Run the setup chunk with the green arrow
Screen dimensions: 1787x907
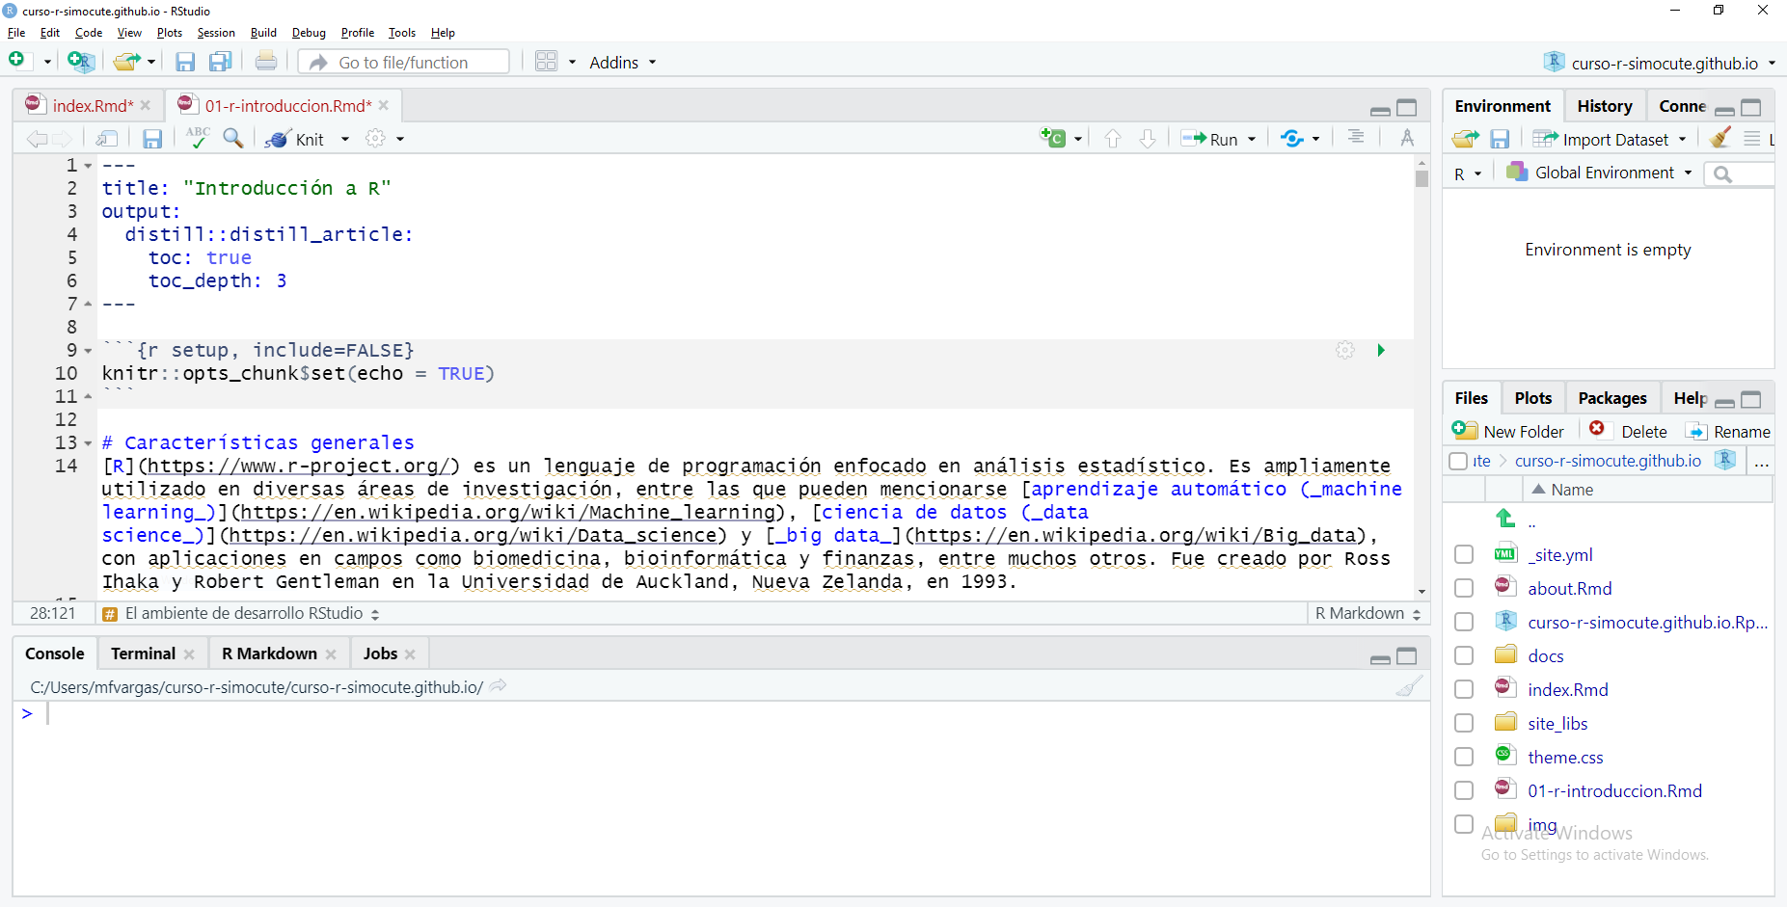[1381, 350]
